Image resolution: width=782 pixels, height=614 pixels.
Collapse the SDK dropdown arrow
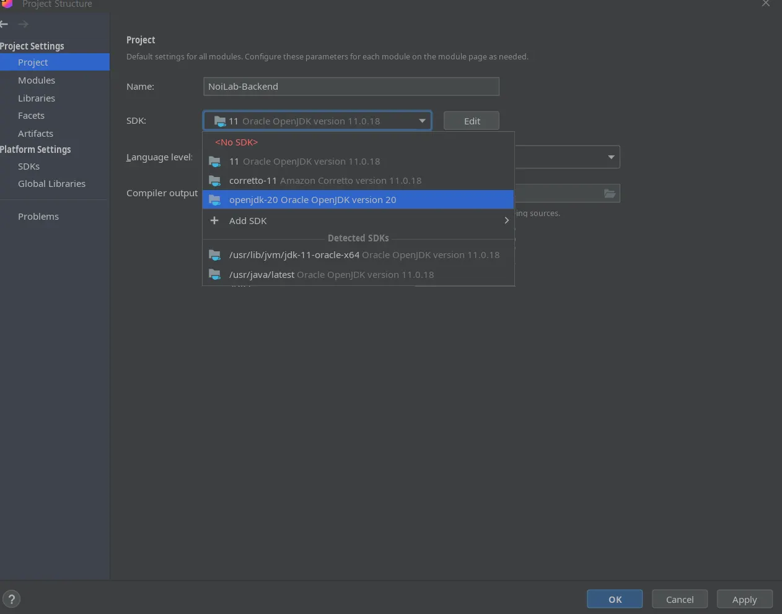pyautogui.click(x=422, y=121)
